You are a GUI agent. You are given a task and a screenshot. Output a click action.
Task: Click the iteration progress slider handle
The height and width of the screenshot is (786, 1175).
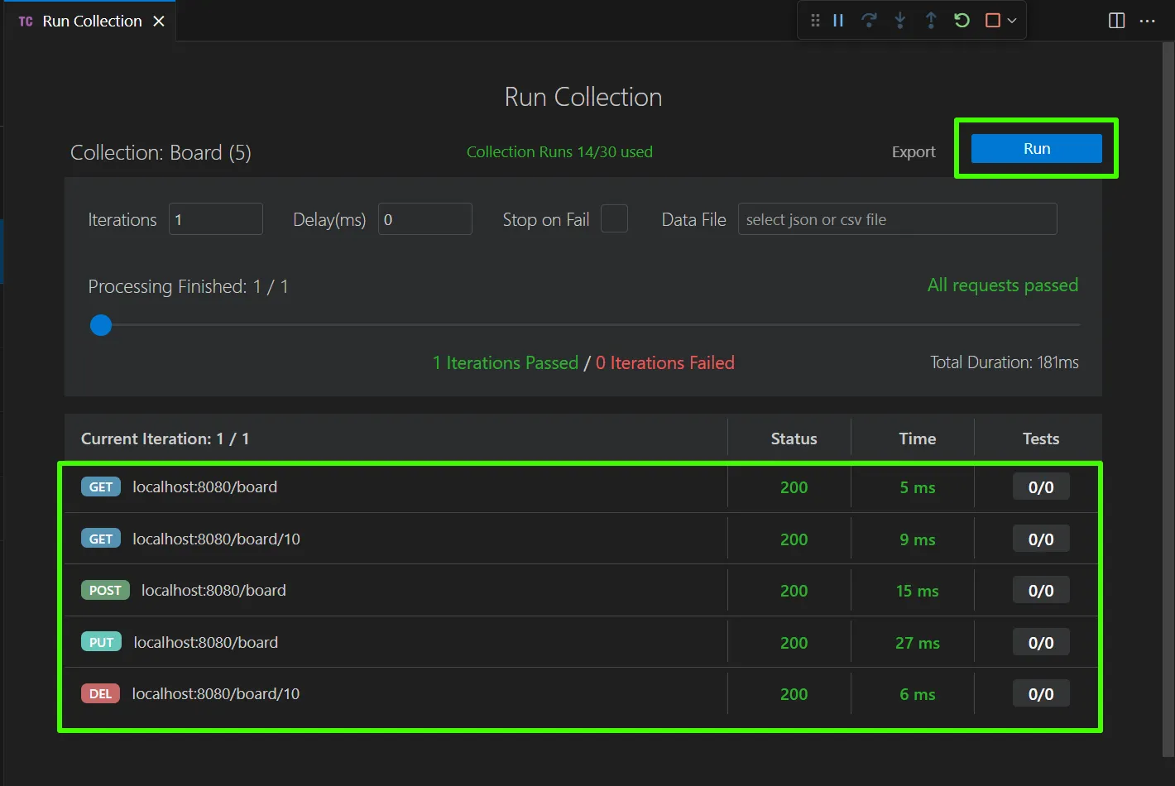pyautogui.click(x=101, y=325)
